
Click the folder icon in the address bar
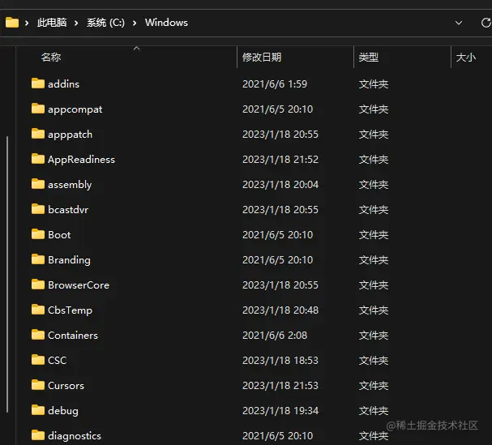click(x=12, y=23)
